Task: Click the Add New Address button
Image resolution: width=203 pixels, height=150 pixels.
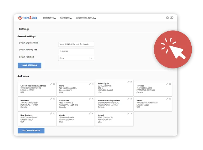Action: click(31, 131)
